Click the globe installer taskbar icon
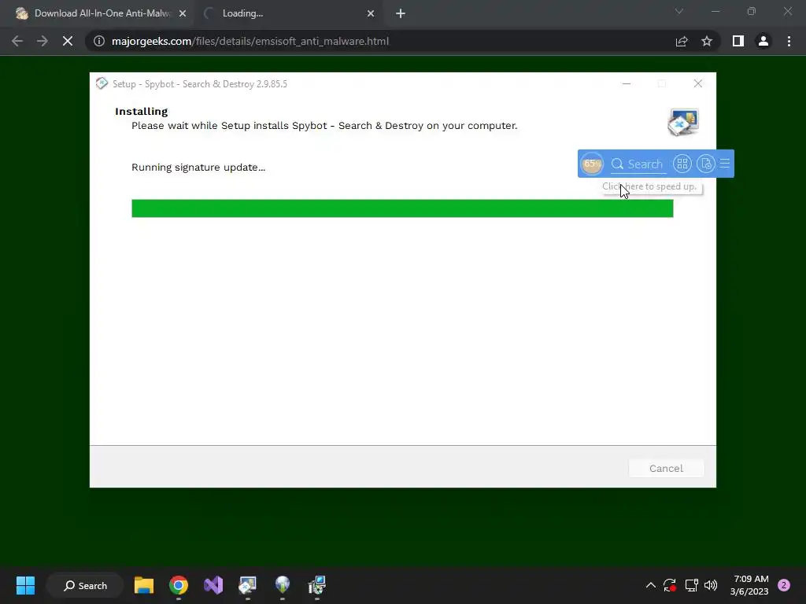The height and width of the screenshot is (604, 806). (x=283, y=585)
